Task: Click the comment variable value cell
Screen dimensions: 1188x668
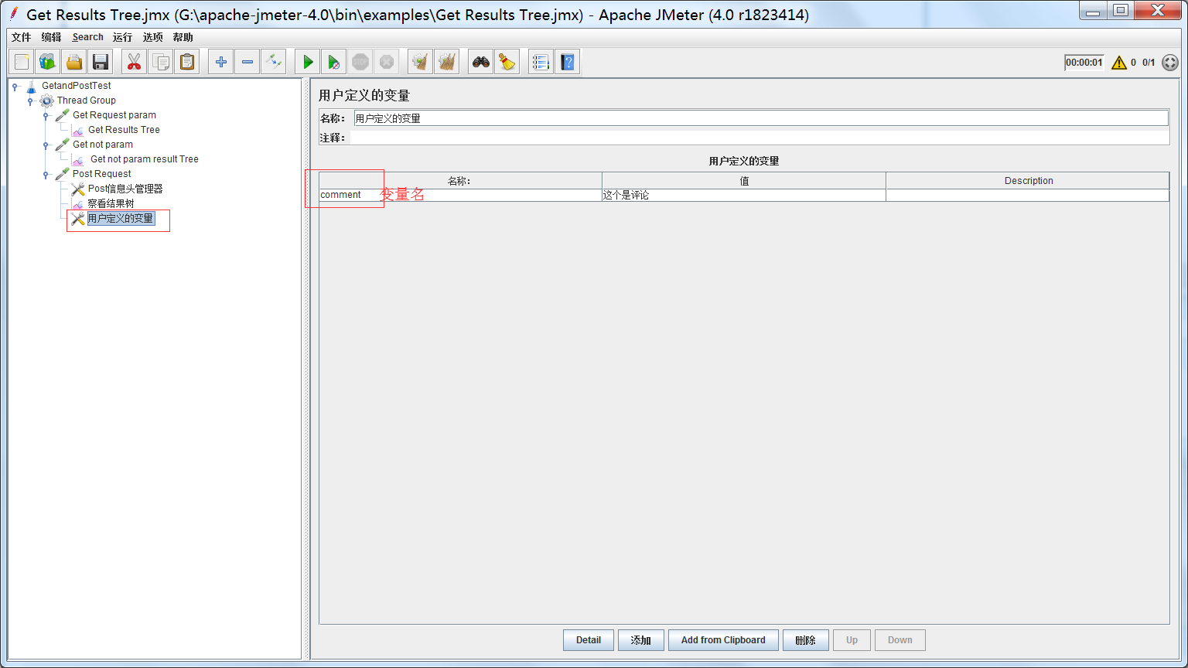Action: pyautogui.click(x=742, y=195)
